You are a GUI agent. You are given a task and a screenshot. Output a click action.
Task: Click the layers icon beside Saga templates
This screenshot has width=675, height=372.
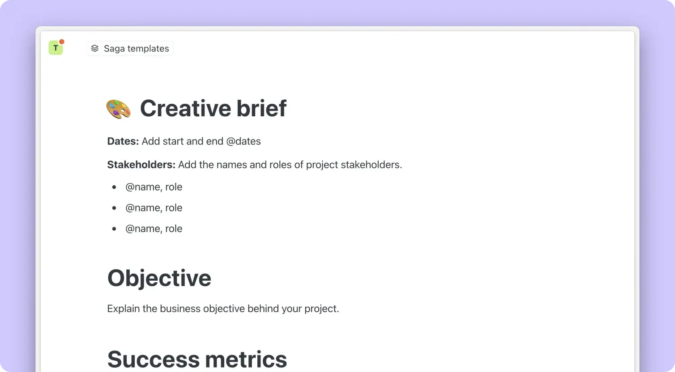[x=94, y=48]
